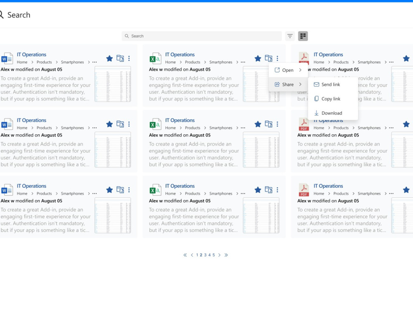Click the Products breadcrumb on the middle-row Excel card
Image resolution: width=413 pixels, height=310 pixels.
192,128
